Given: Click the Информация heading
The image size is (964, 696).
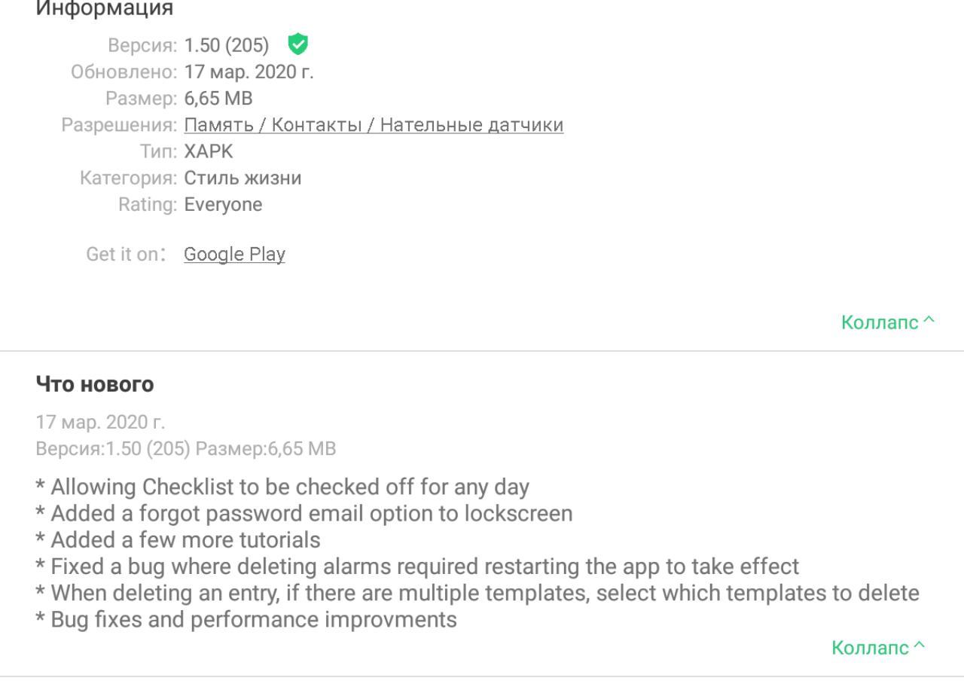Looking at the screenshot, I should click(x=105, y=9).
